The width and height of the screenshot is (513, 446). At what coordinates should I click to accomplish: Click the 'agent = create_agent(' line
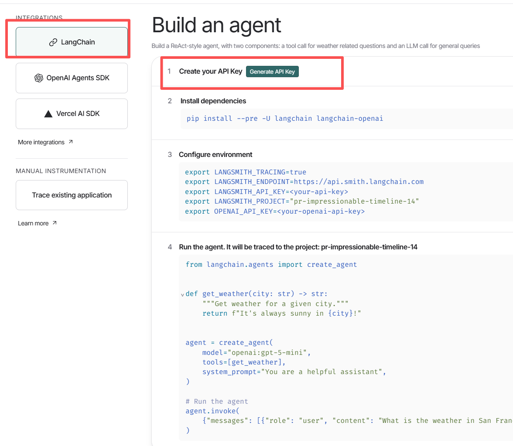(229, 343)
